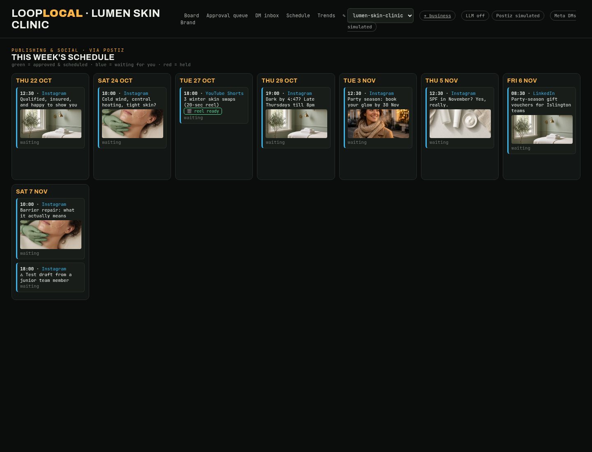Click the YouTube Shorts platform label
This screenshot has width=592, height=452.
(224, 94)
